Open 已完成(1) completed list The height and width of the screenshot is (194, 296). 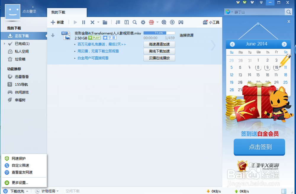(x=22, y=44)
